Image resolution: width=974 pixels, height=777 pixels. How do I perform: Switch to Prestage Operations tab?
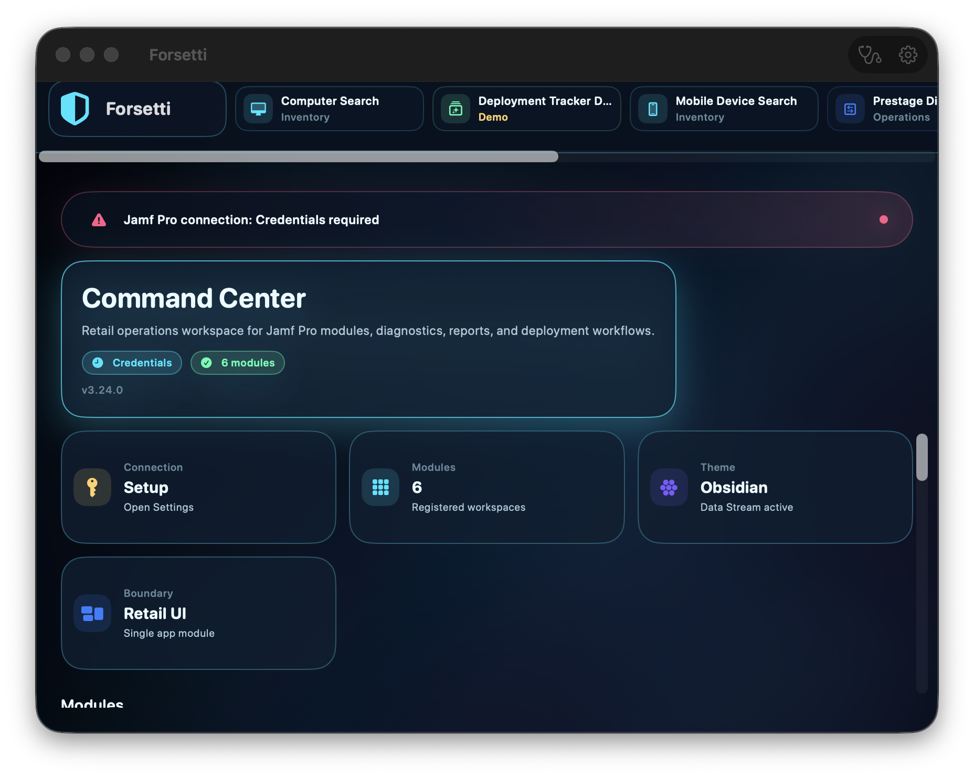[x=883, y=109]
